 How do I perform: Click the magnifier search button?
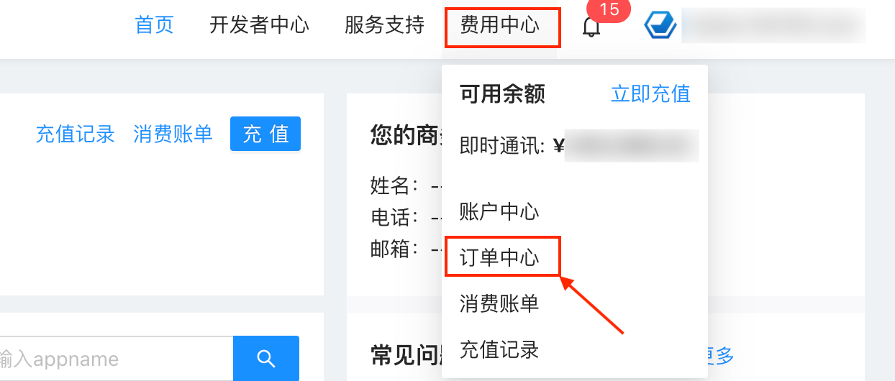[x=266, y=358]
